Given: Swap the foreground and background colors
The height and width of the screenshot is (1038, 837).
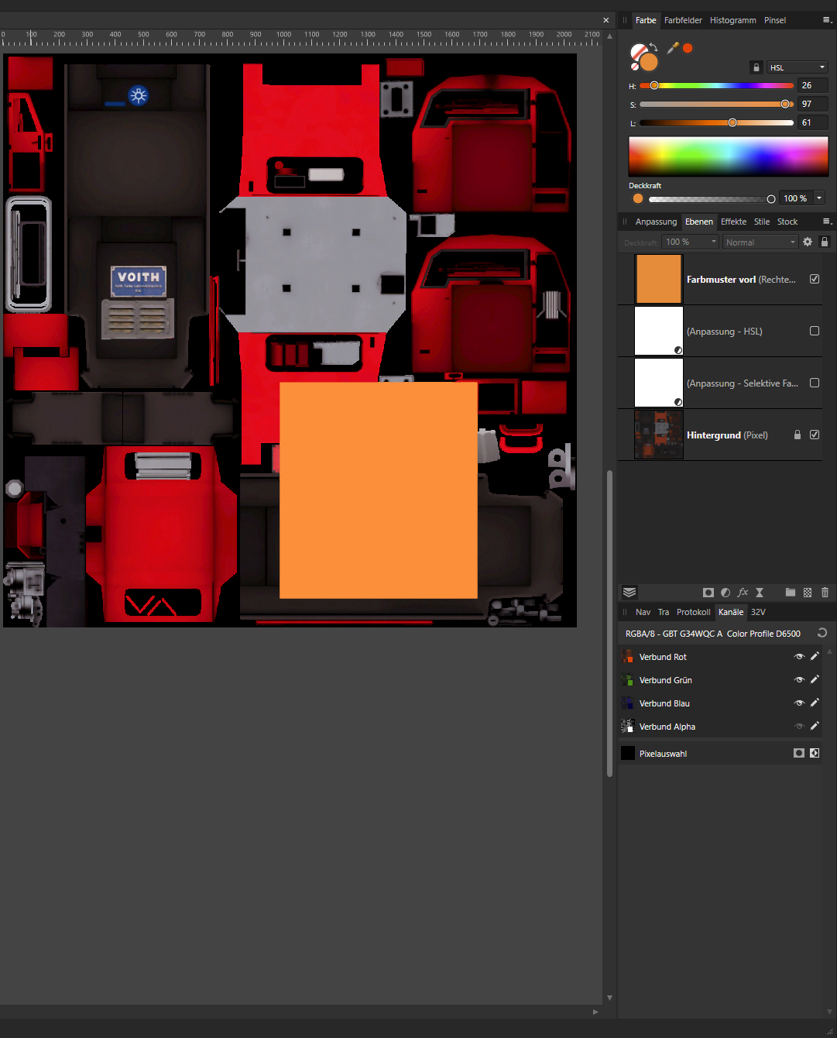Looking at the screenshot, I should pos(653,47).
